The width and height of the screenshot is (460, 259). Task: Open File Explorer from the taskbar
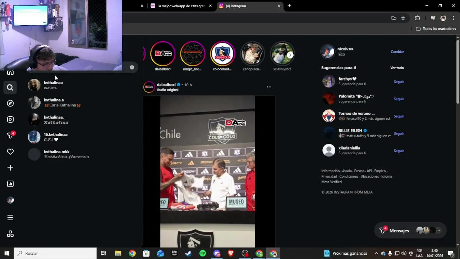point(118,253)
